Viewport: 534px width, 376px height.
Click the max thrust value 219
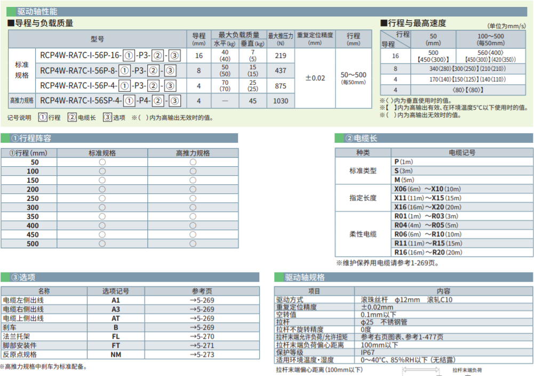[x=281, y=55]
